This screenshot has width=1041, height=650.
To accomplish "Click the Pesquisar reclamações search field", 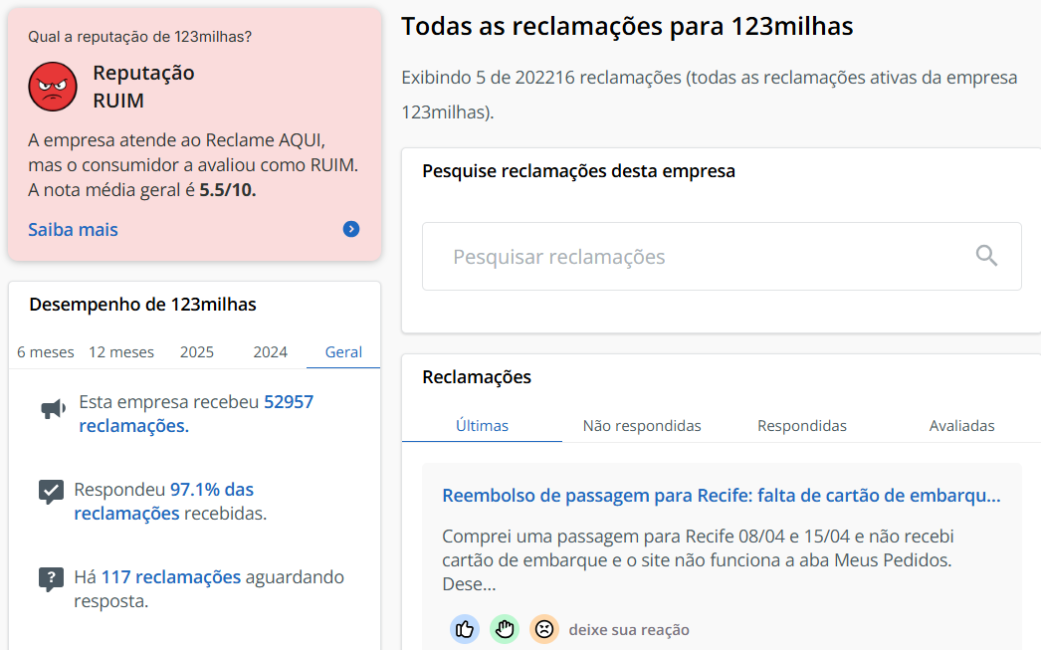I will [697, 256].
